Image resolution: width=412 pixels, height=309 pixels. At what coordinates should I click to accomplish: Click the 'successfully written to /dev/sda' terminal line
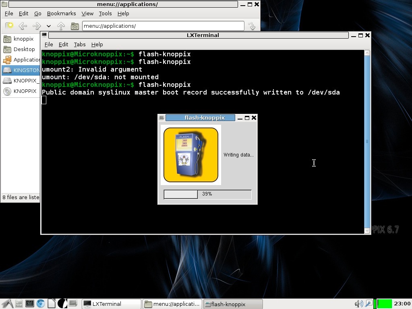pos(191,93)
